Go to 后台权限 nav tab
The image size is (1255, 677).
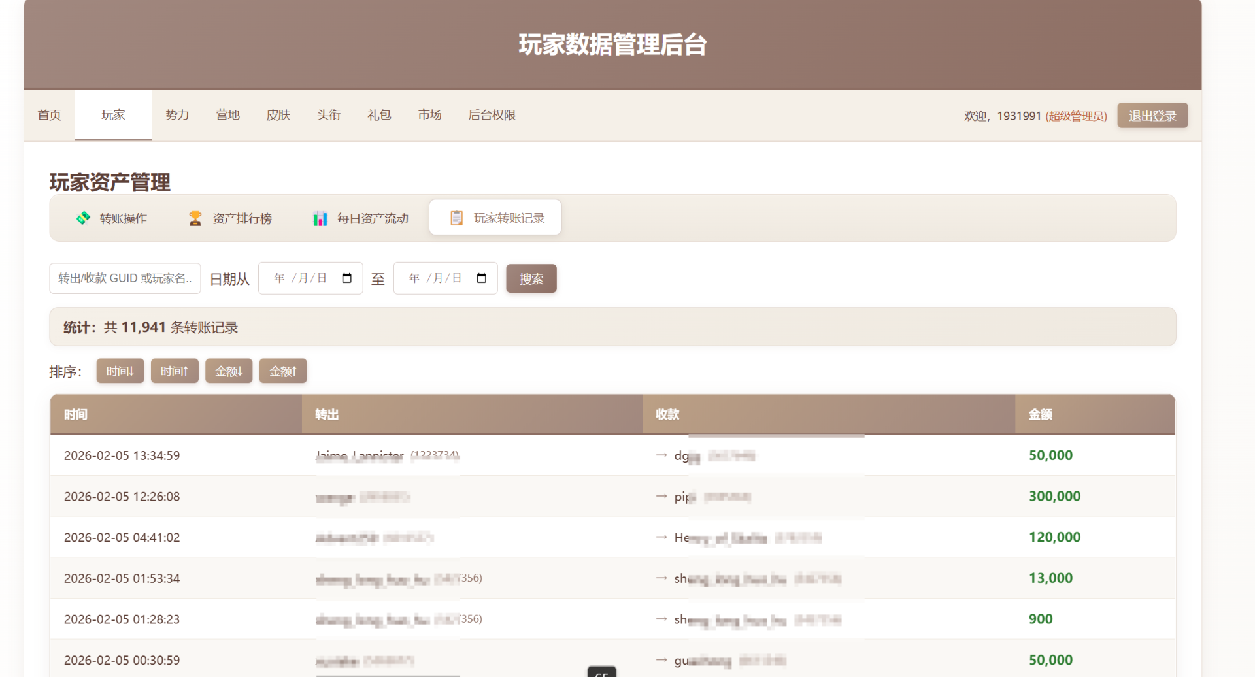[x=492, y=115]
